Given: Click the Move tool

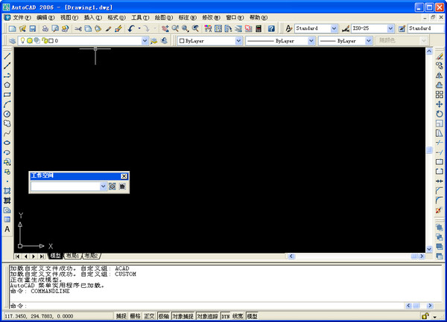Looking at the screenshot, I should [x=440, y=104].
